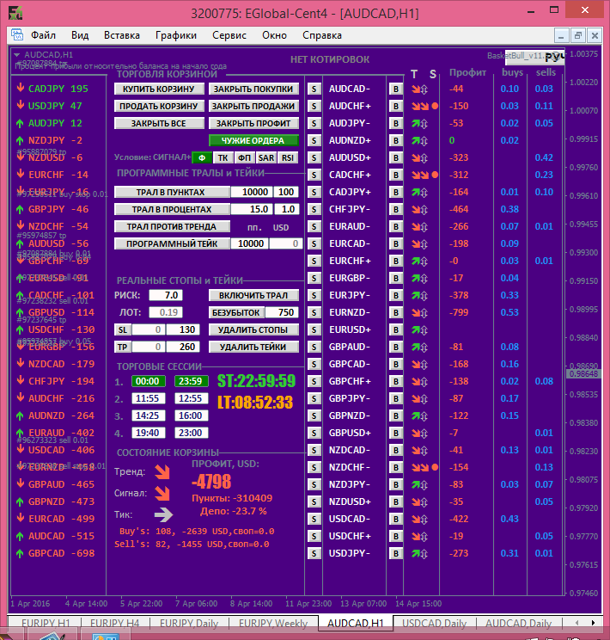Click the РИСК input field showing 7.0
Screen dimensions: 610x640
[159, 295]
